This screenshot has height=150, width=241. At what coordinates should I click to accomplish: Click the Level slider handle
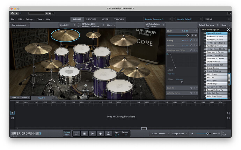pos(188,35)
